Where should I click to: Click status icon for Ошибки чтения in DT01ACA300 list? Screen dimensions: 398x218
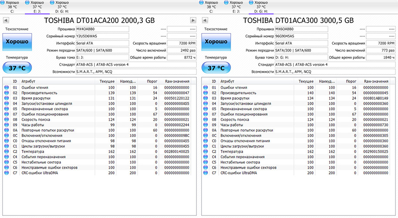(206, 87)
